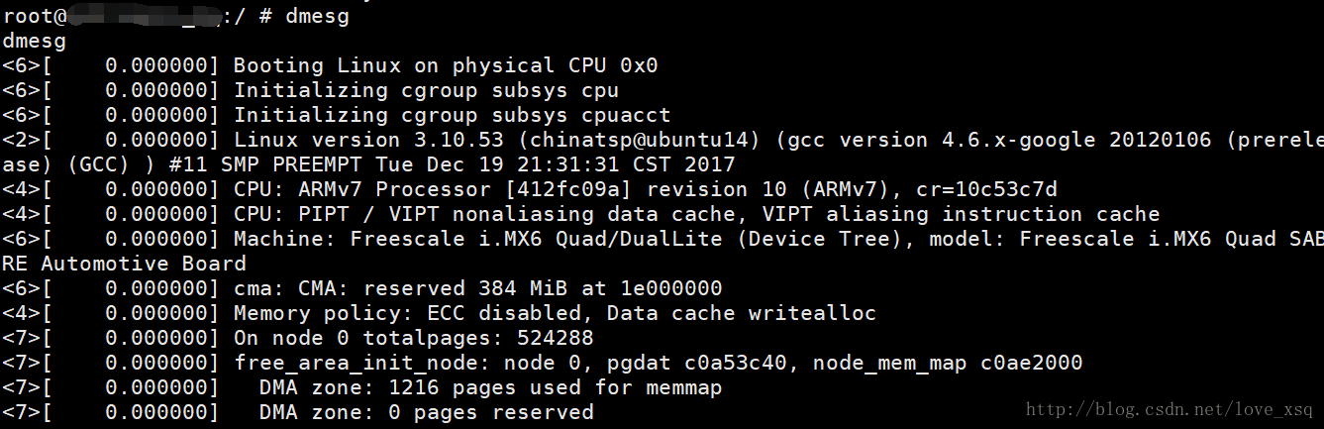
Task: Click the dmesg command after the prompt
Action: point(318,16)
